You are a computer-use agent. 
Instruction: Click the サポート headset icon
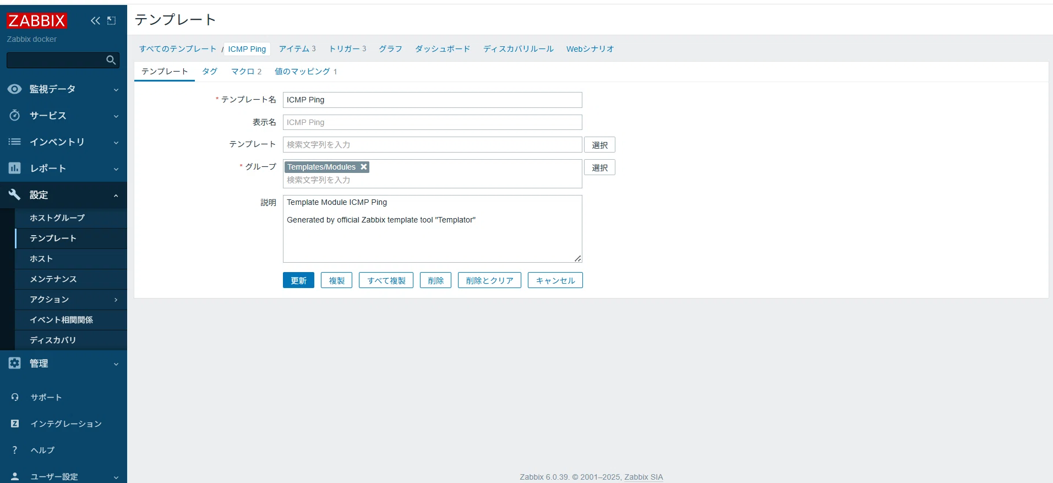coord(15,397)
